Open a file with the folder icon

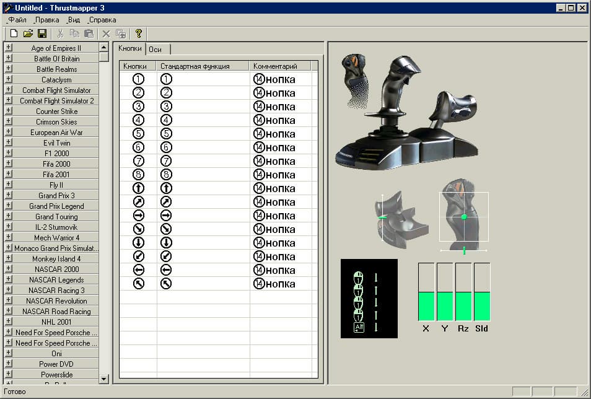point(28,33)
